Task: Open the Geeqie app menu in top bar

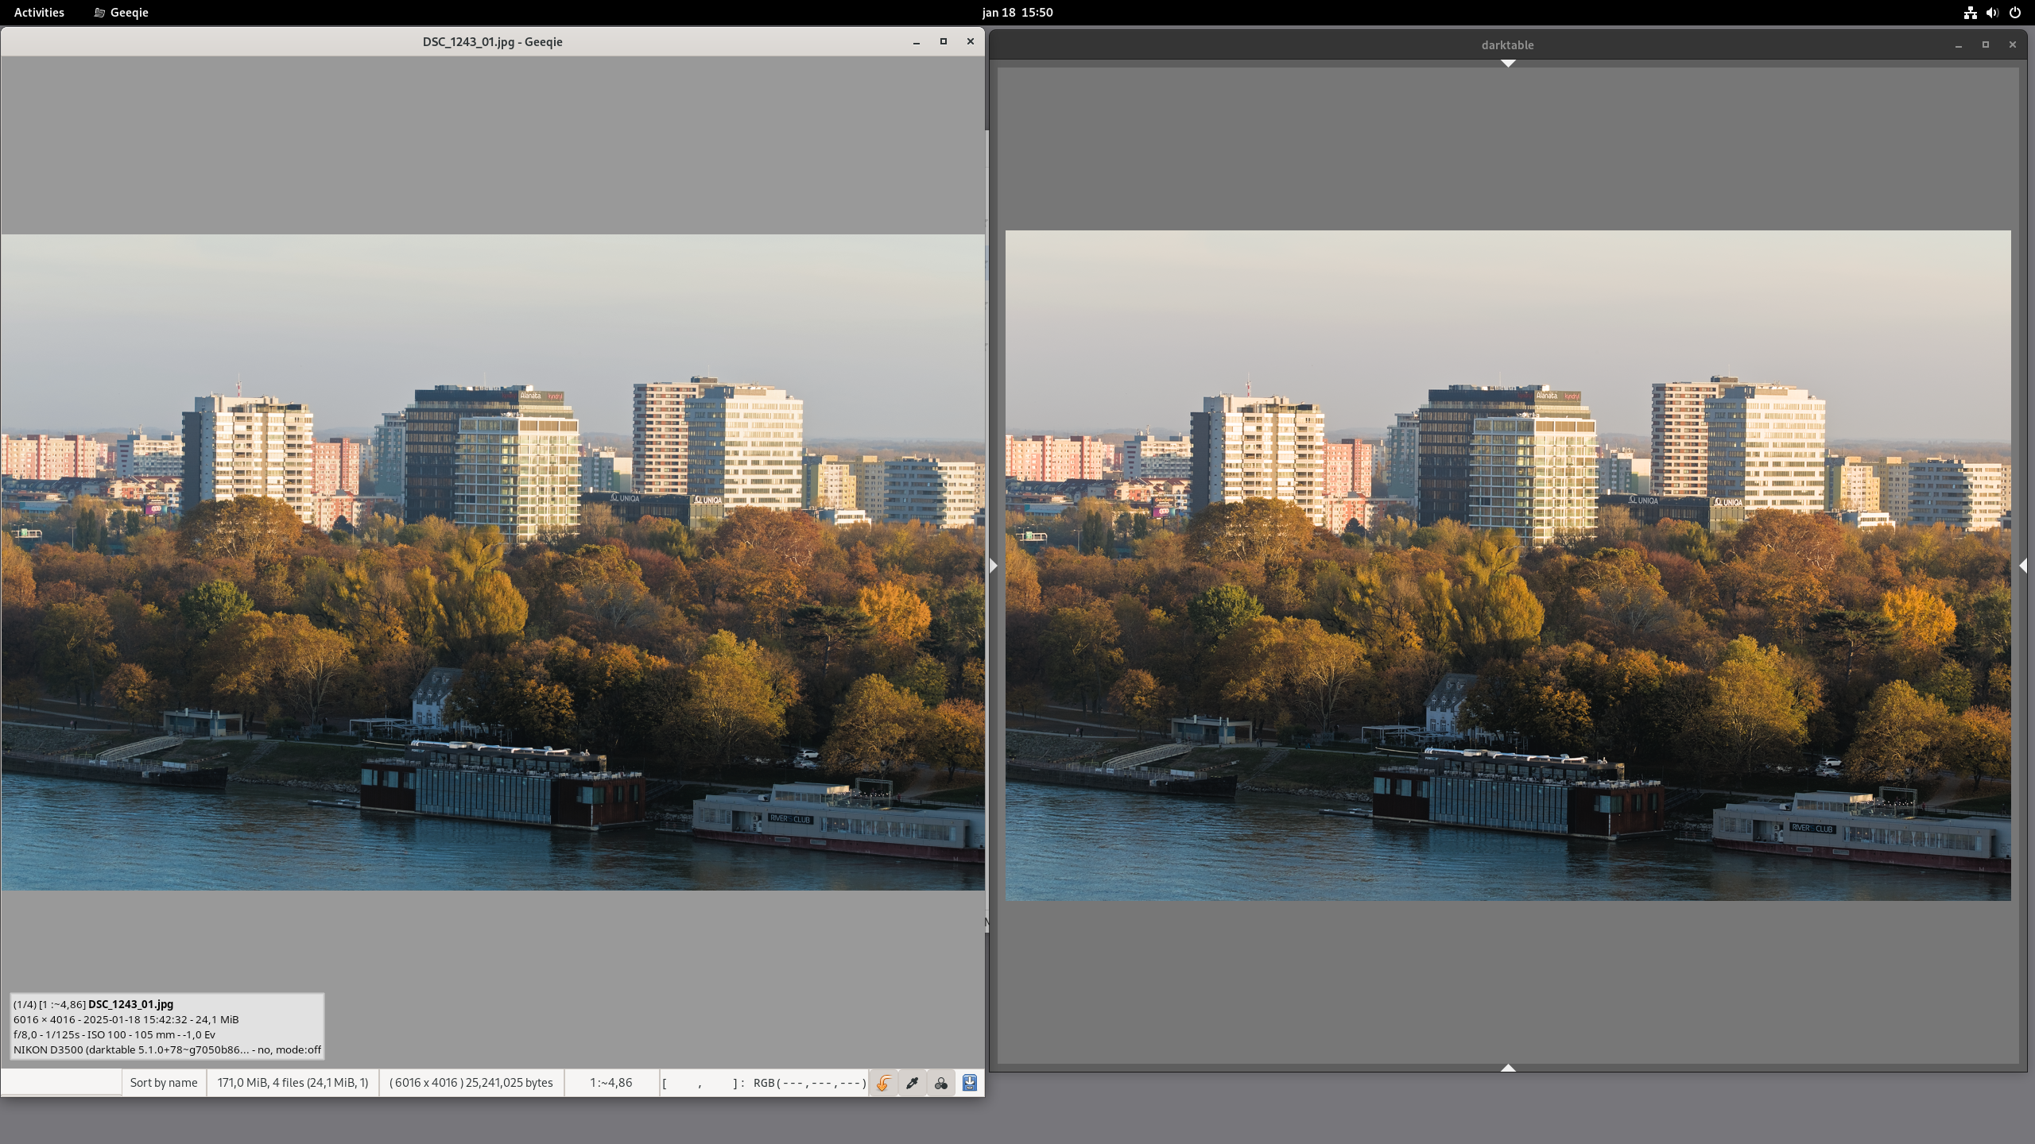Action: click(x=121, y=13)
